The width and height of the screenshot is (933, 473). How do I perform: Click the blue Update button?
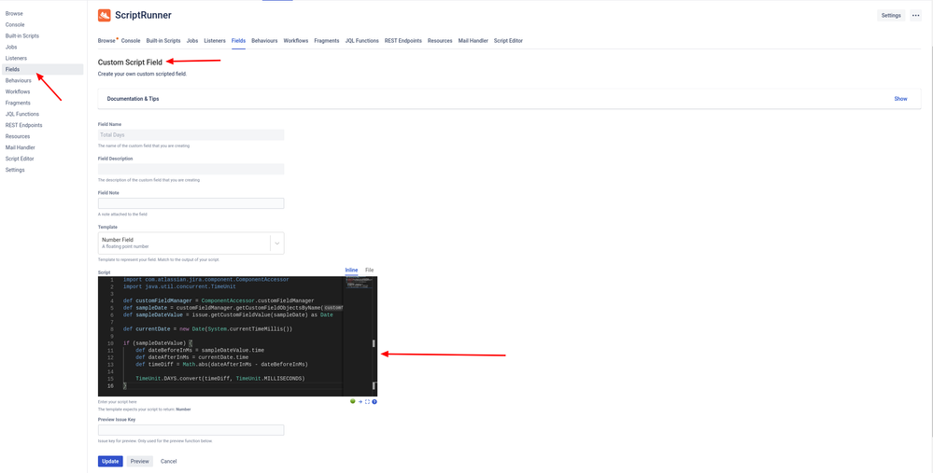pos(110,461)
